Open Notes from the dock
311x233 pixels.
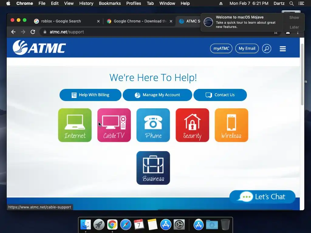[x=152, y=225]
